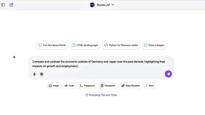
Task: Click the RouteLLM logo icon
Action: [92, 5]
